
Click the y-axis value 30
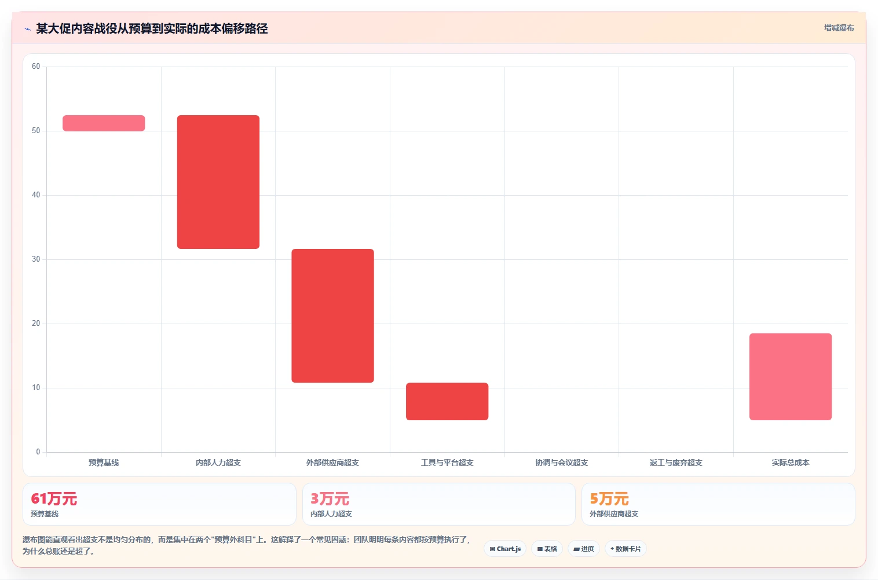[36, 259]
